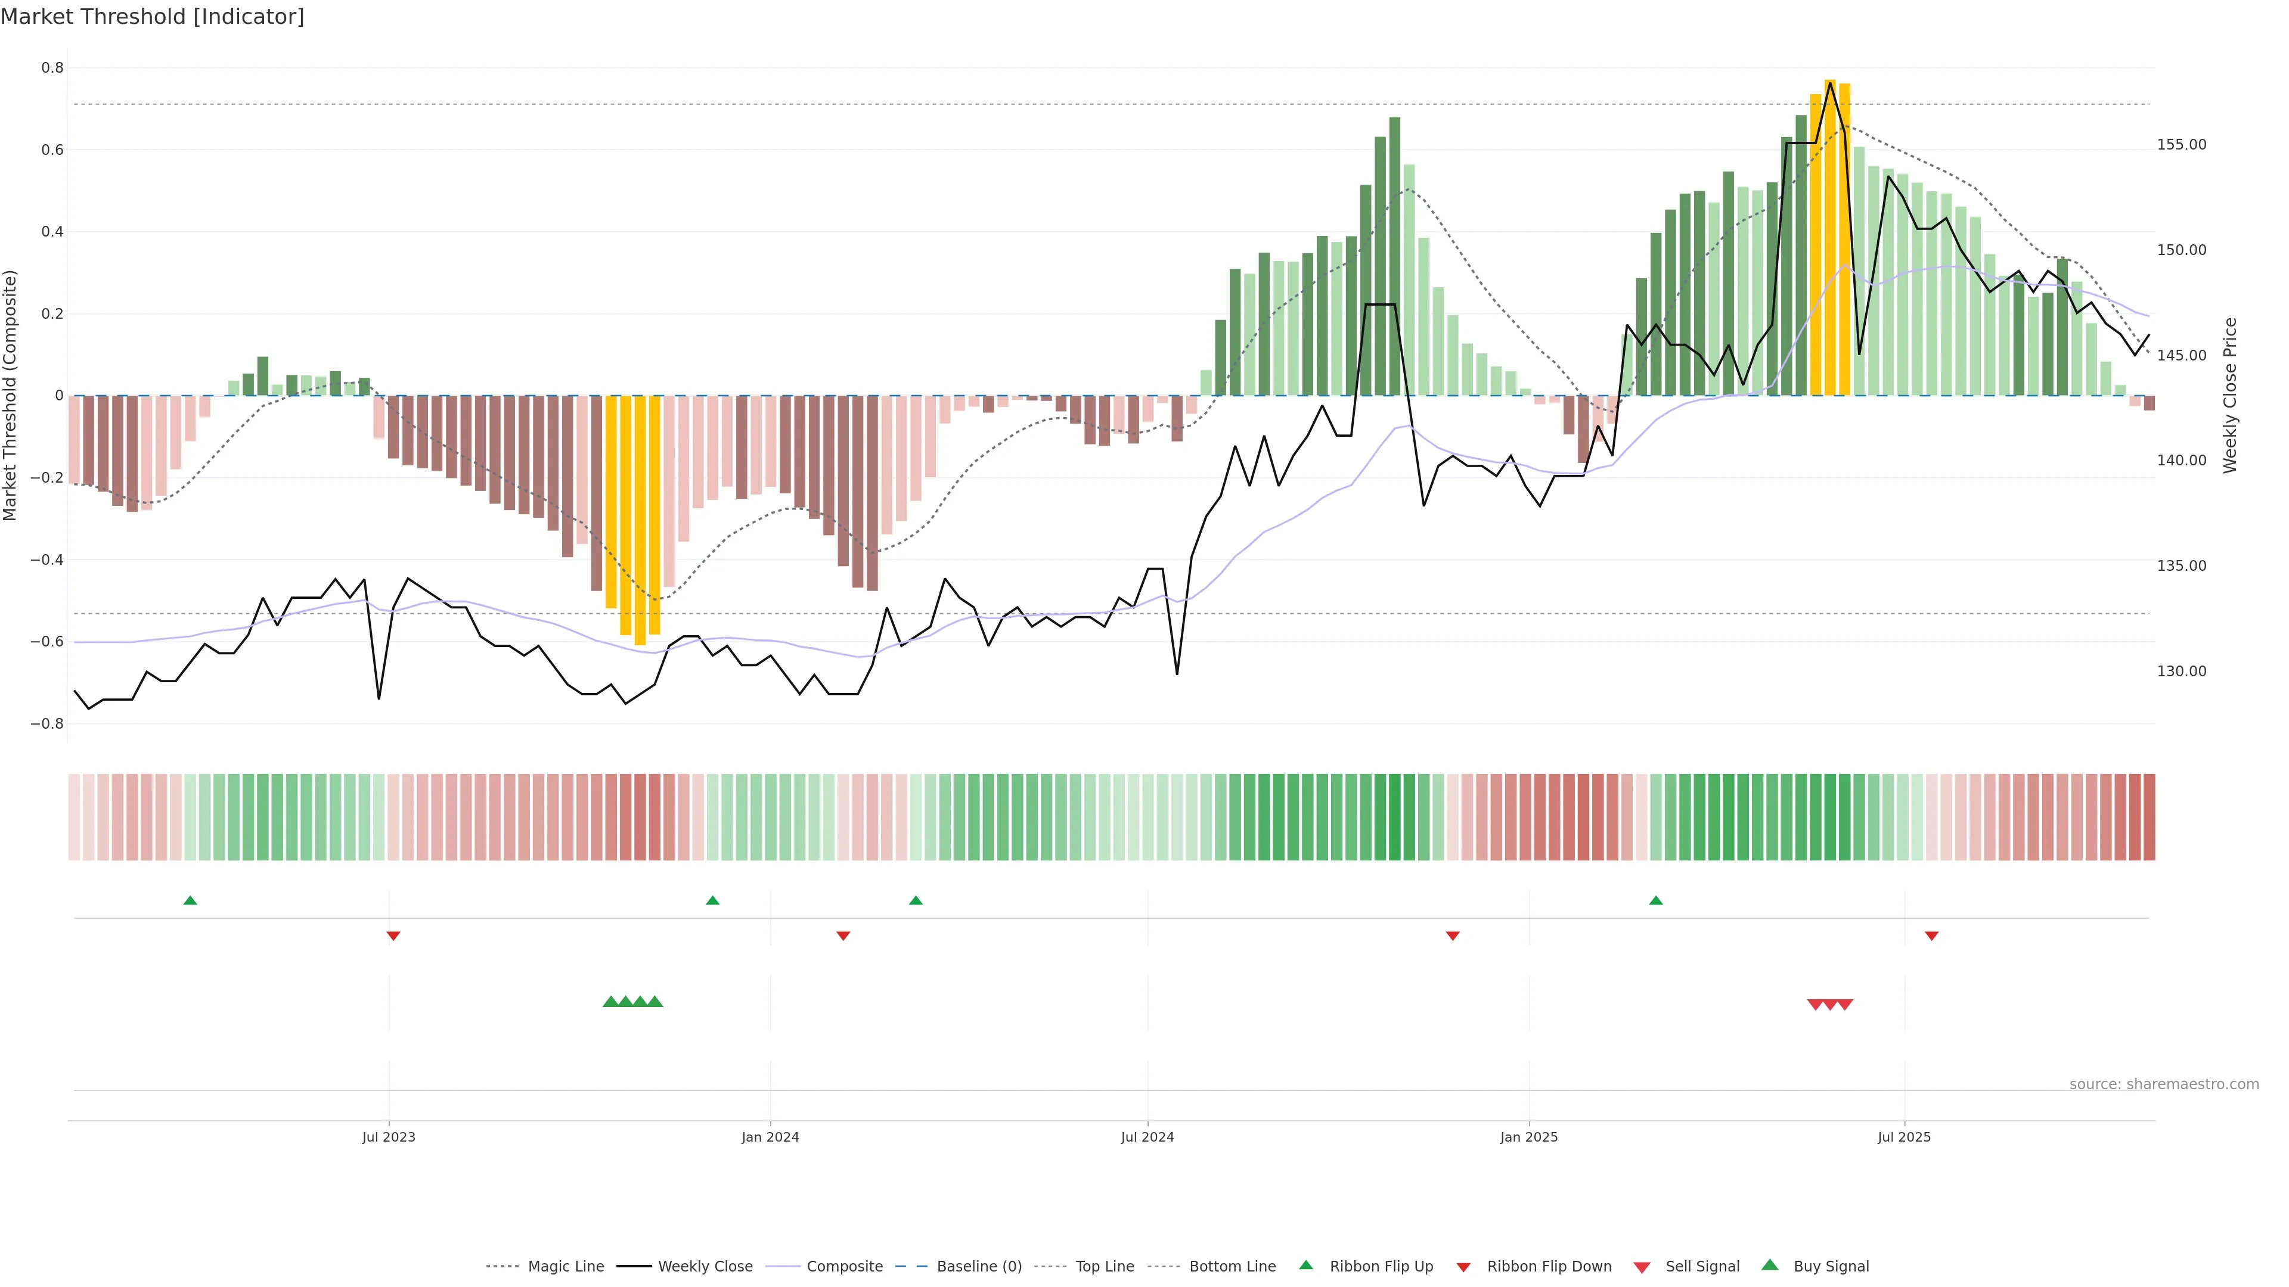The image size is (2289, 1287).
Task: Click the Buy Signal legend triangle icon
Action: 1770,1265
